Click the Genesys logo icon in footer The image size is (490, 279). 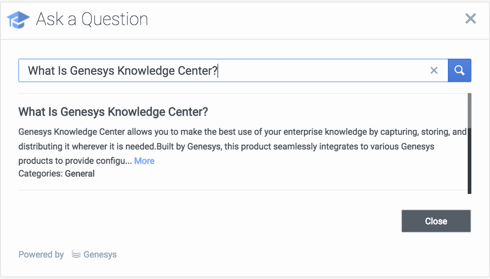[76, 254]
